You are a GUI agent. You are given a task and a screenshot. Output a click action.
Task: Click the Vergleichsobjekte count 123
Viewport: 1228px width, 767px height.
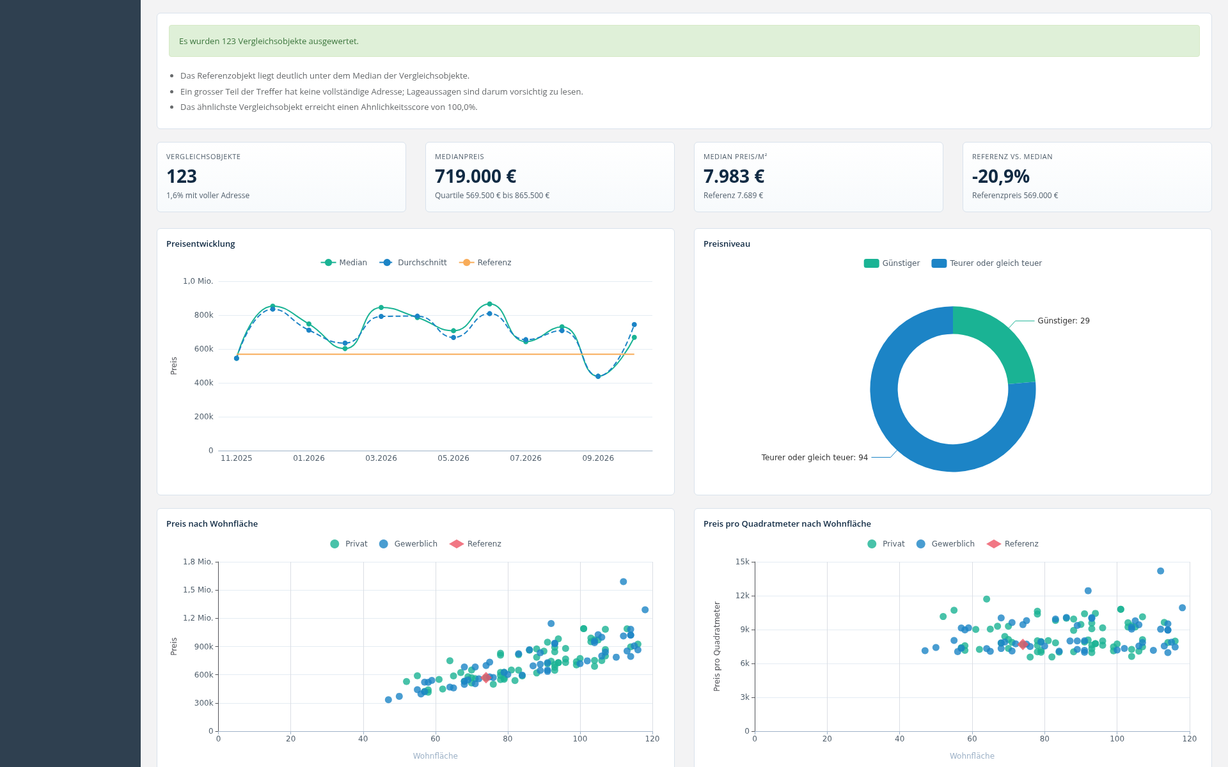(182, 176)
